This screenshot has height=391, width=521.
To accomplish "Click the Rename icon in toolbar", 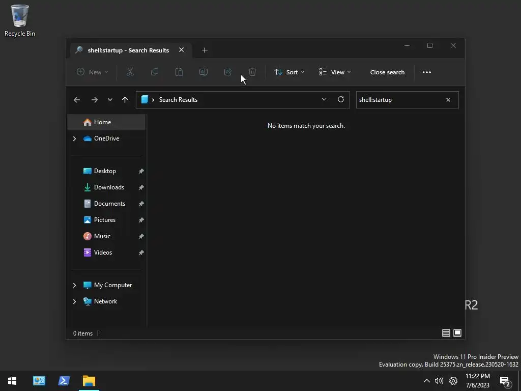I will coord(204,72).
